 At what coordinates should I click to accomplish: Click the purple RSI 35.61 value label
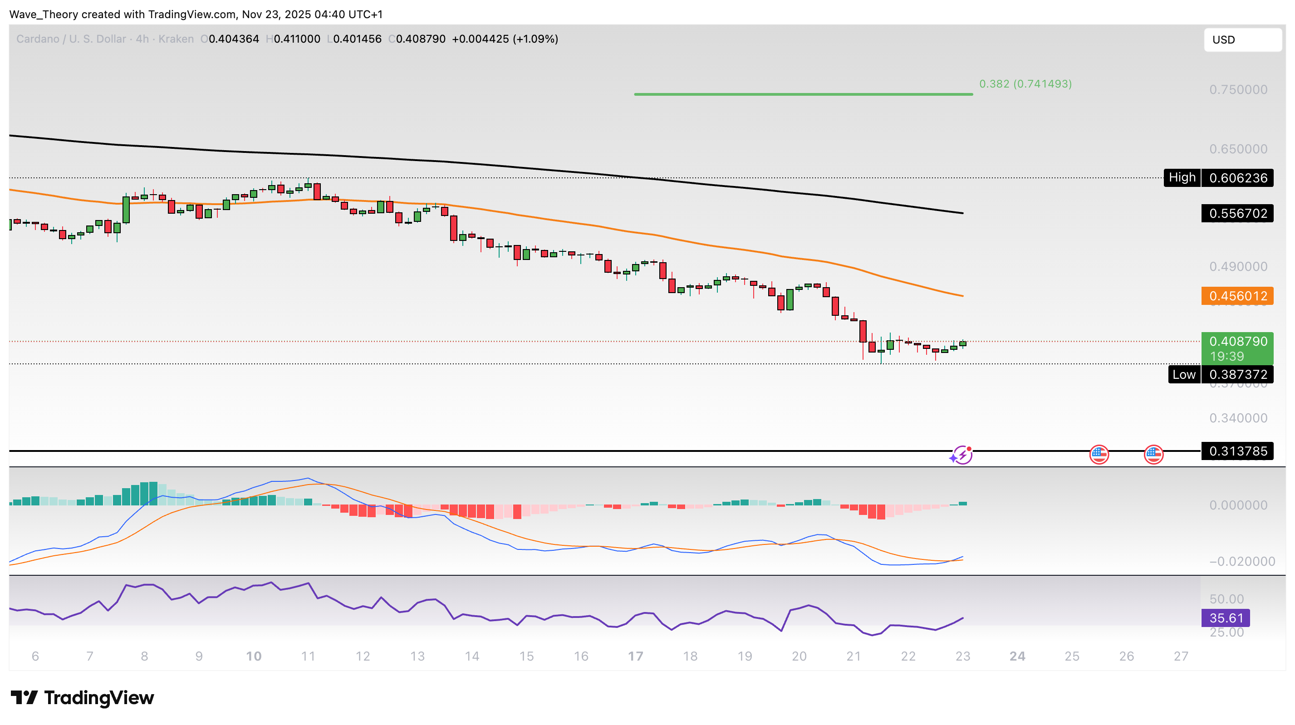pyautogui.click(x=1225, y=618)
